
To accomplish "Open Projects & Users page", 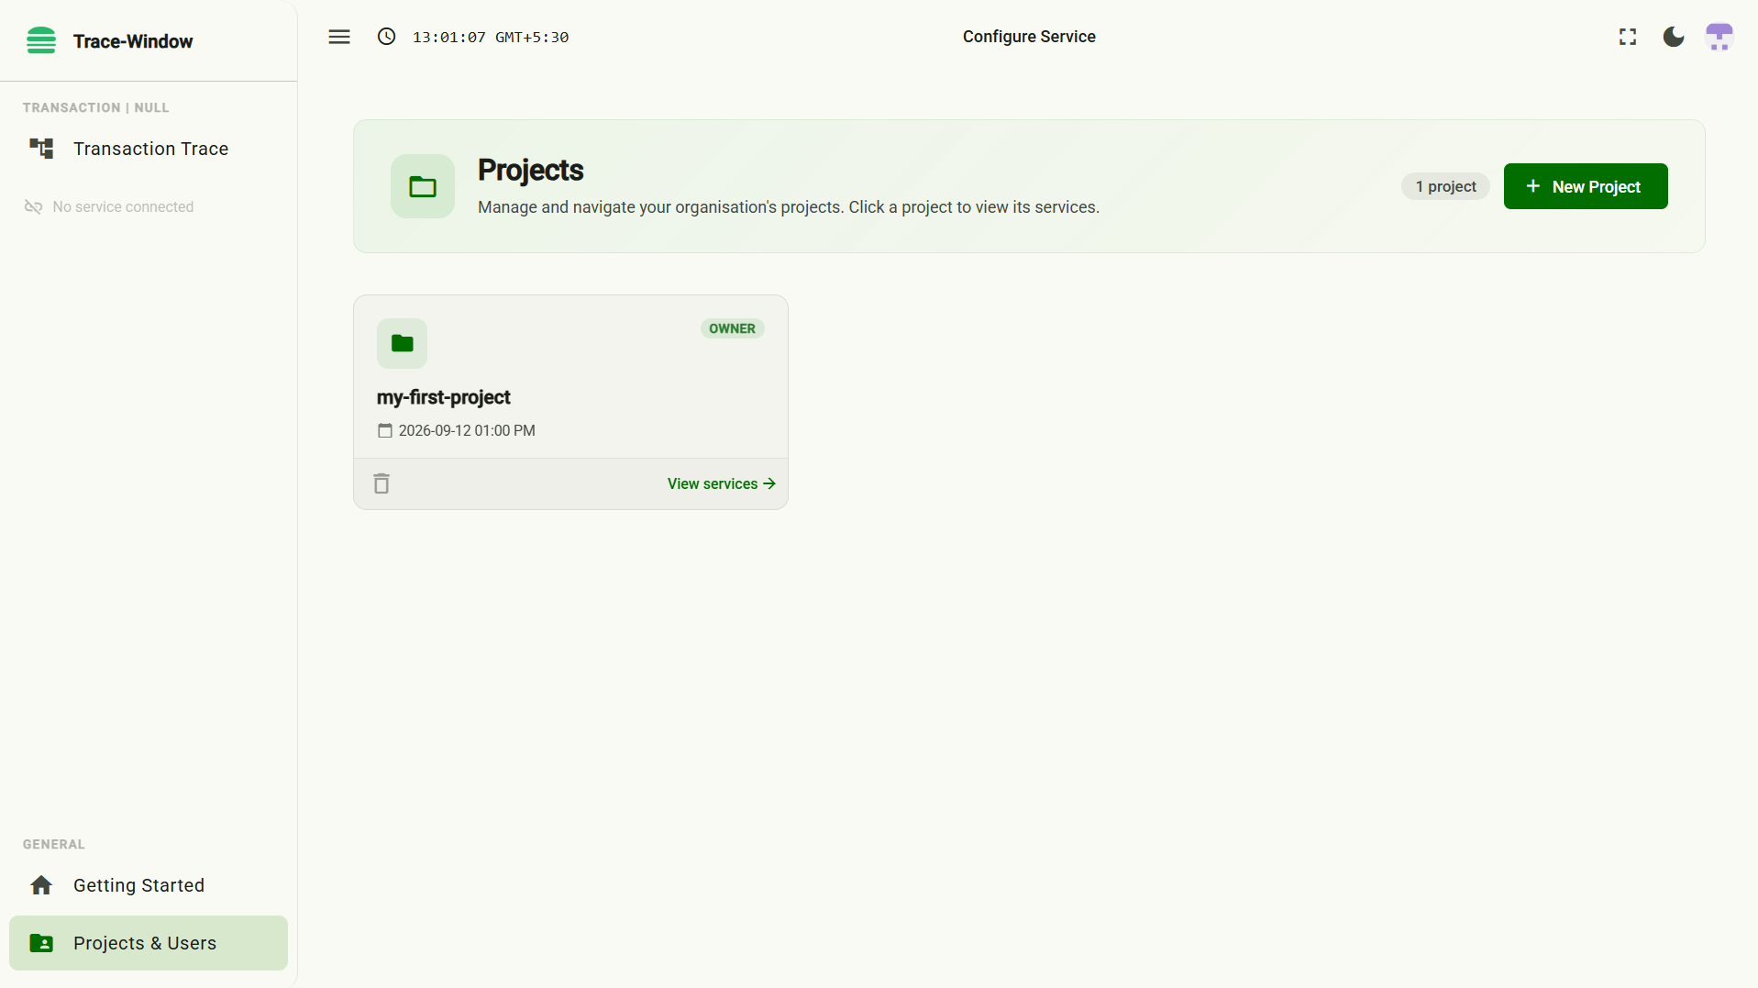I will pyautogui.click(x=149, y=943).
